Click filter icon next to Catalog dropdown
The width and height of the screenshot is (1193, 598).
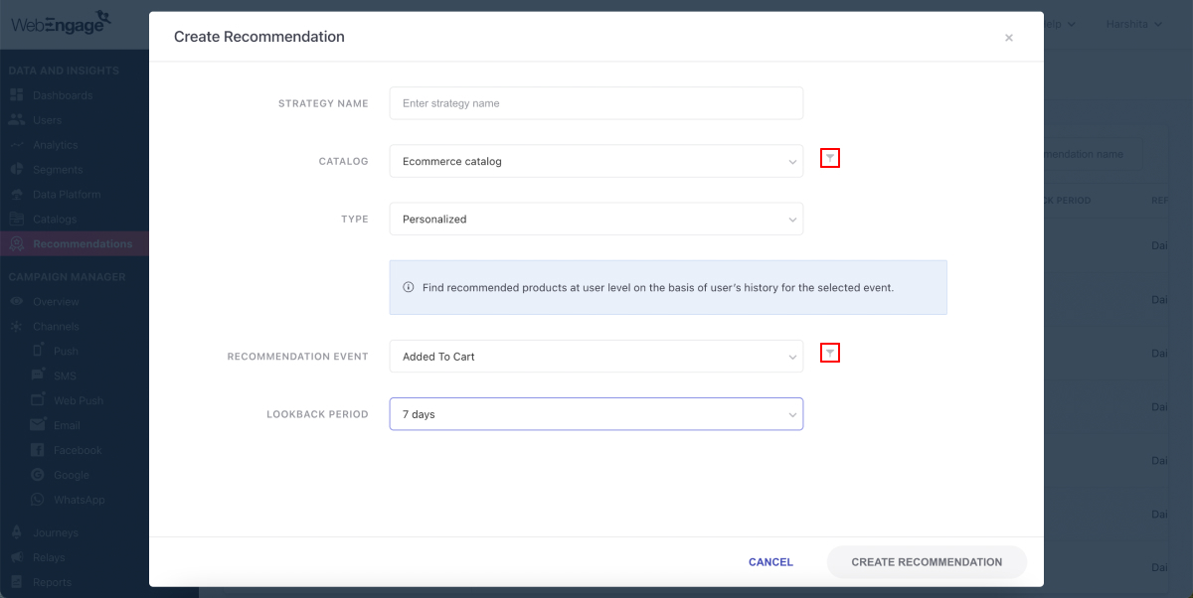click(x=830, y=158)
